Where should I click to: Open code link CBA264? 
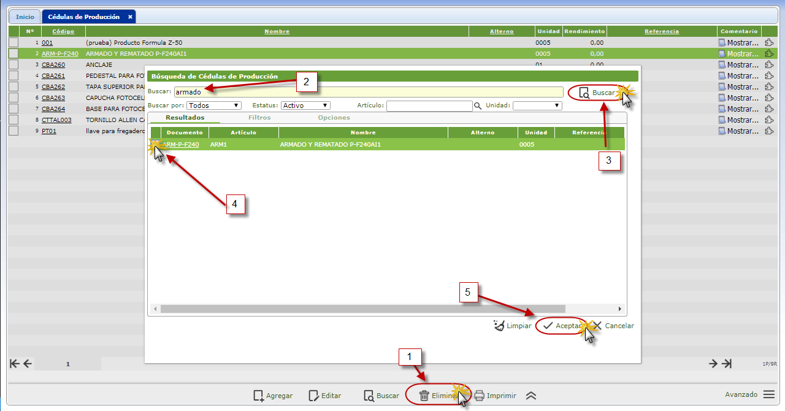tap(53, 109)
